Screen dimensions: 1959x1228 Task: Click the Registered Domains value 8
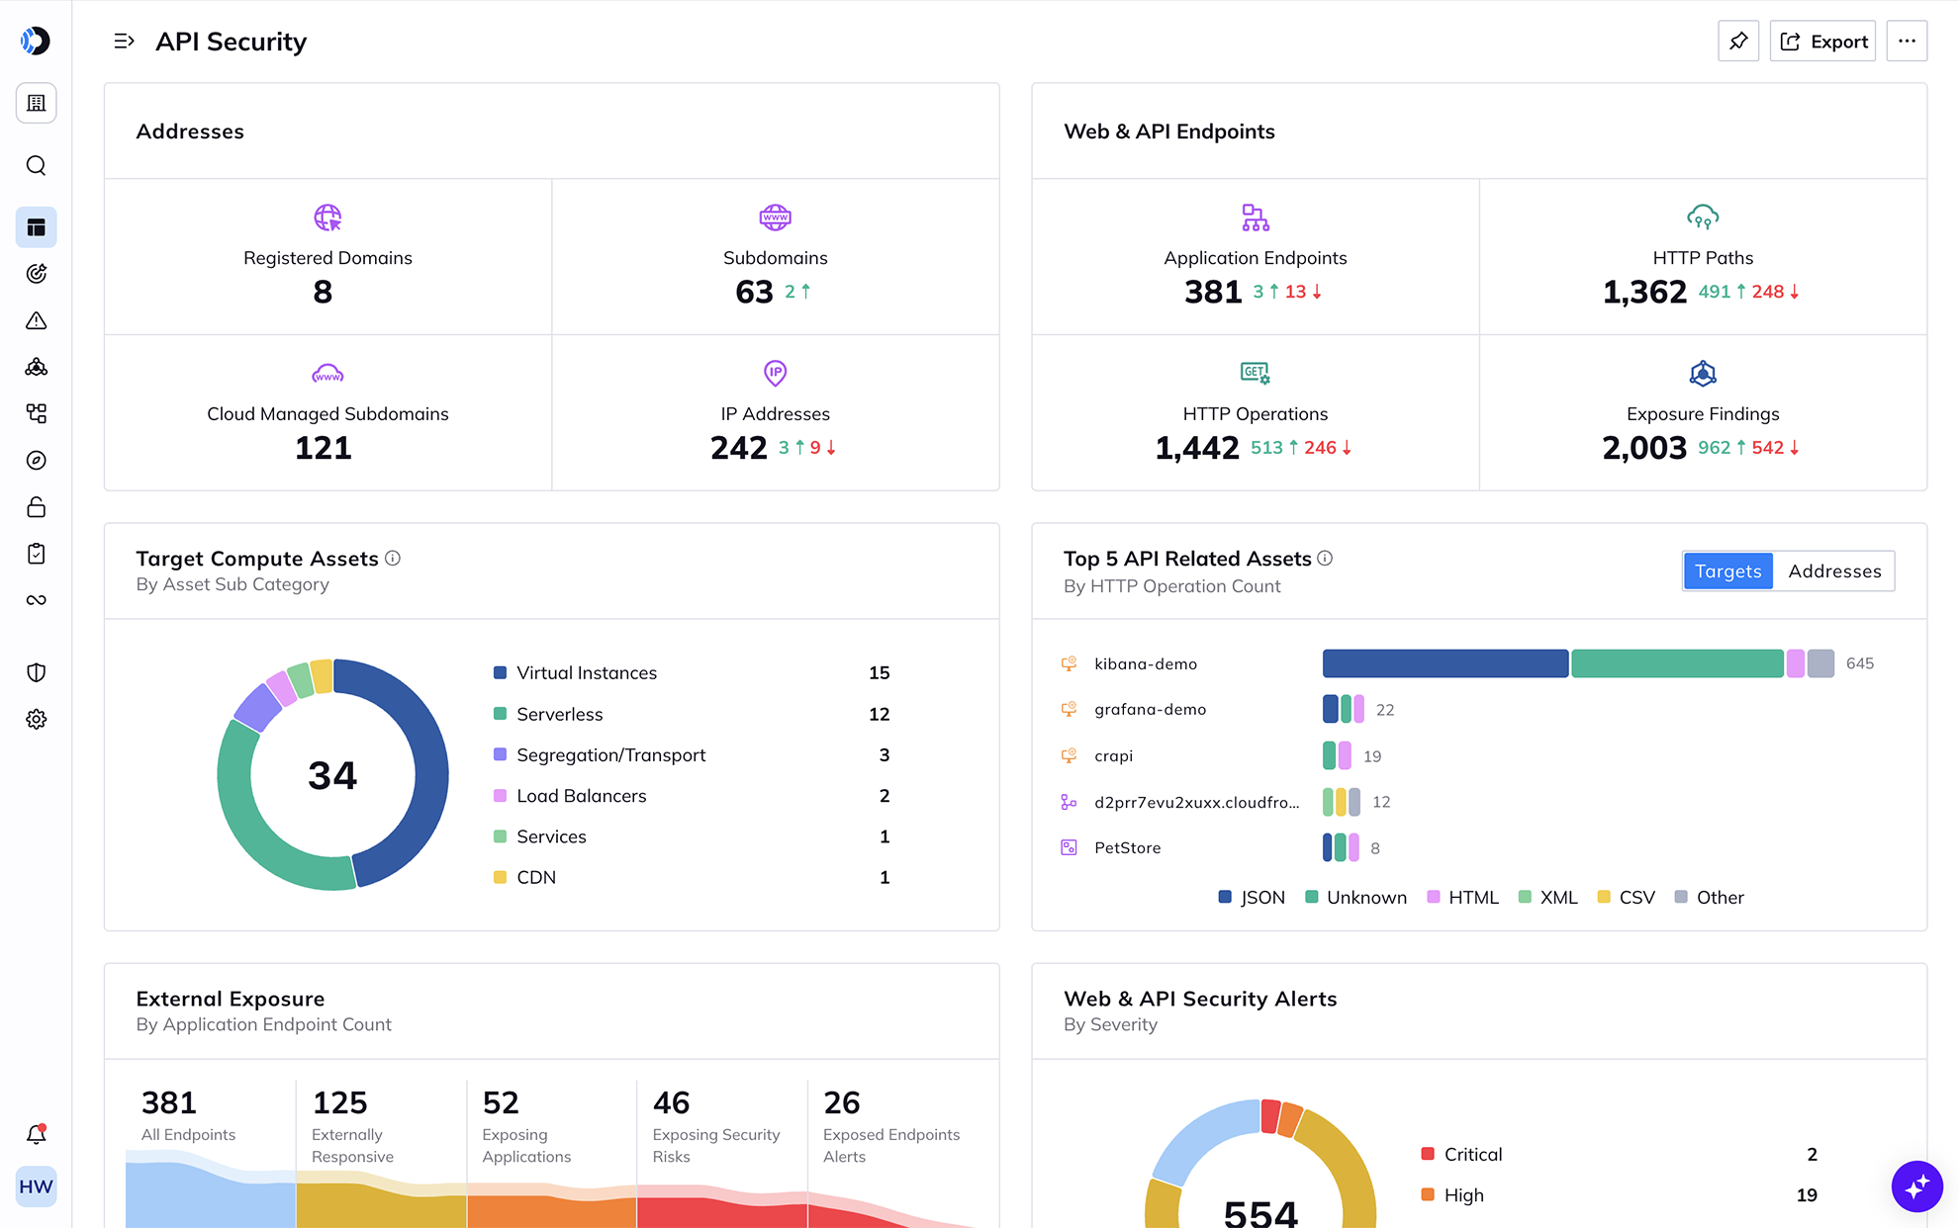[323, 292]
